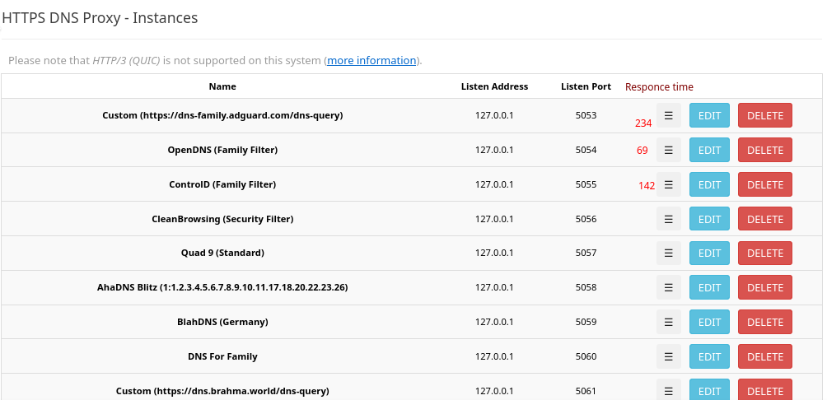The width and height of the screenshot is (827, 400).
Task: Open the 'more information' link
Action: point(371,61)
